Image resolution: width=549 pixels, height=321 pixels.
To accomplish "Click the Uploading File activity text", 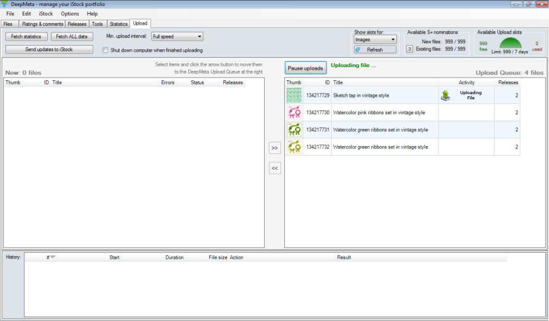I will 470,95.
